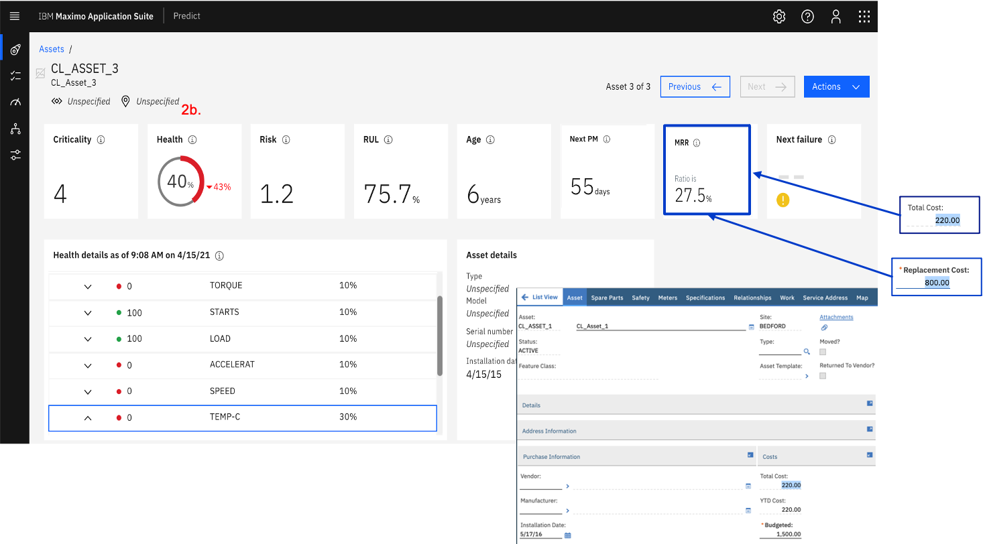The width and height of the screenshot is (983, 544).
Task: Collapse the Purchase Information section toggle
Action: 750,455
